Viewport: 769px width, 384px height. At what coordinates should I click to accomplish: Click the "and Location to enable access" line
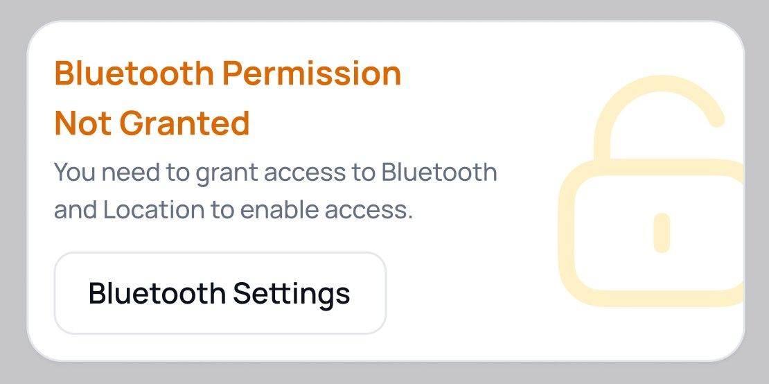pos(233,209)
